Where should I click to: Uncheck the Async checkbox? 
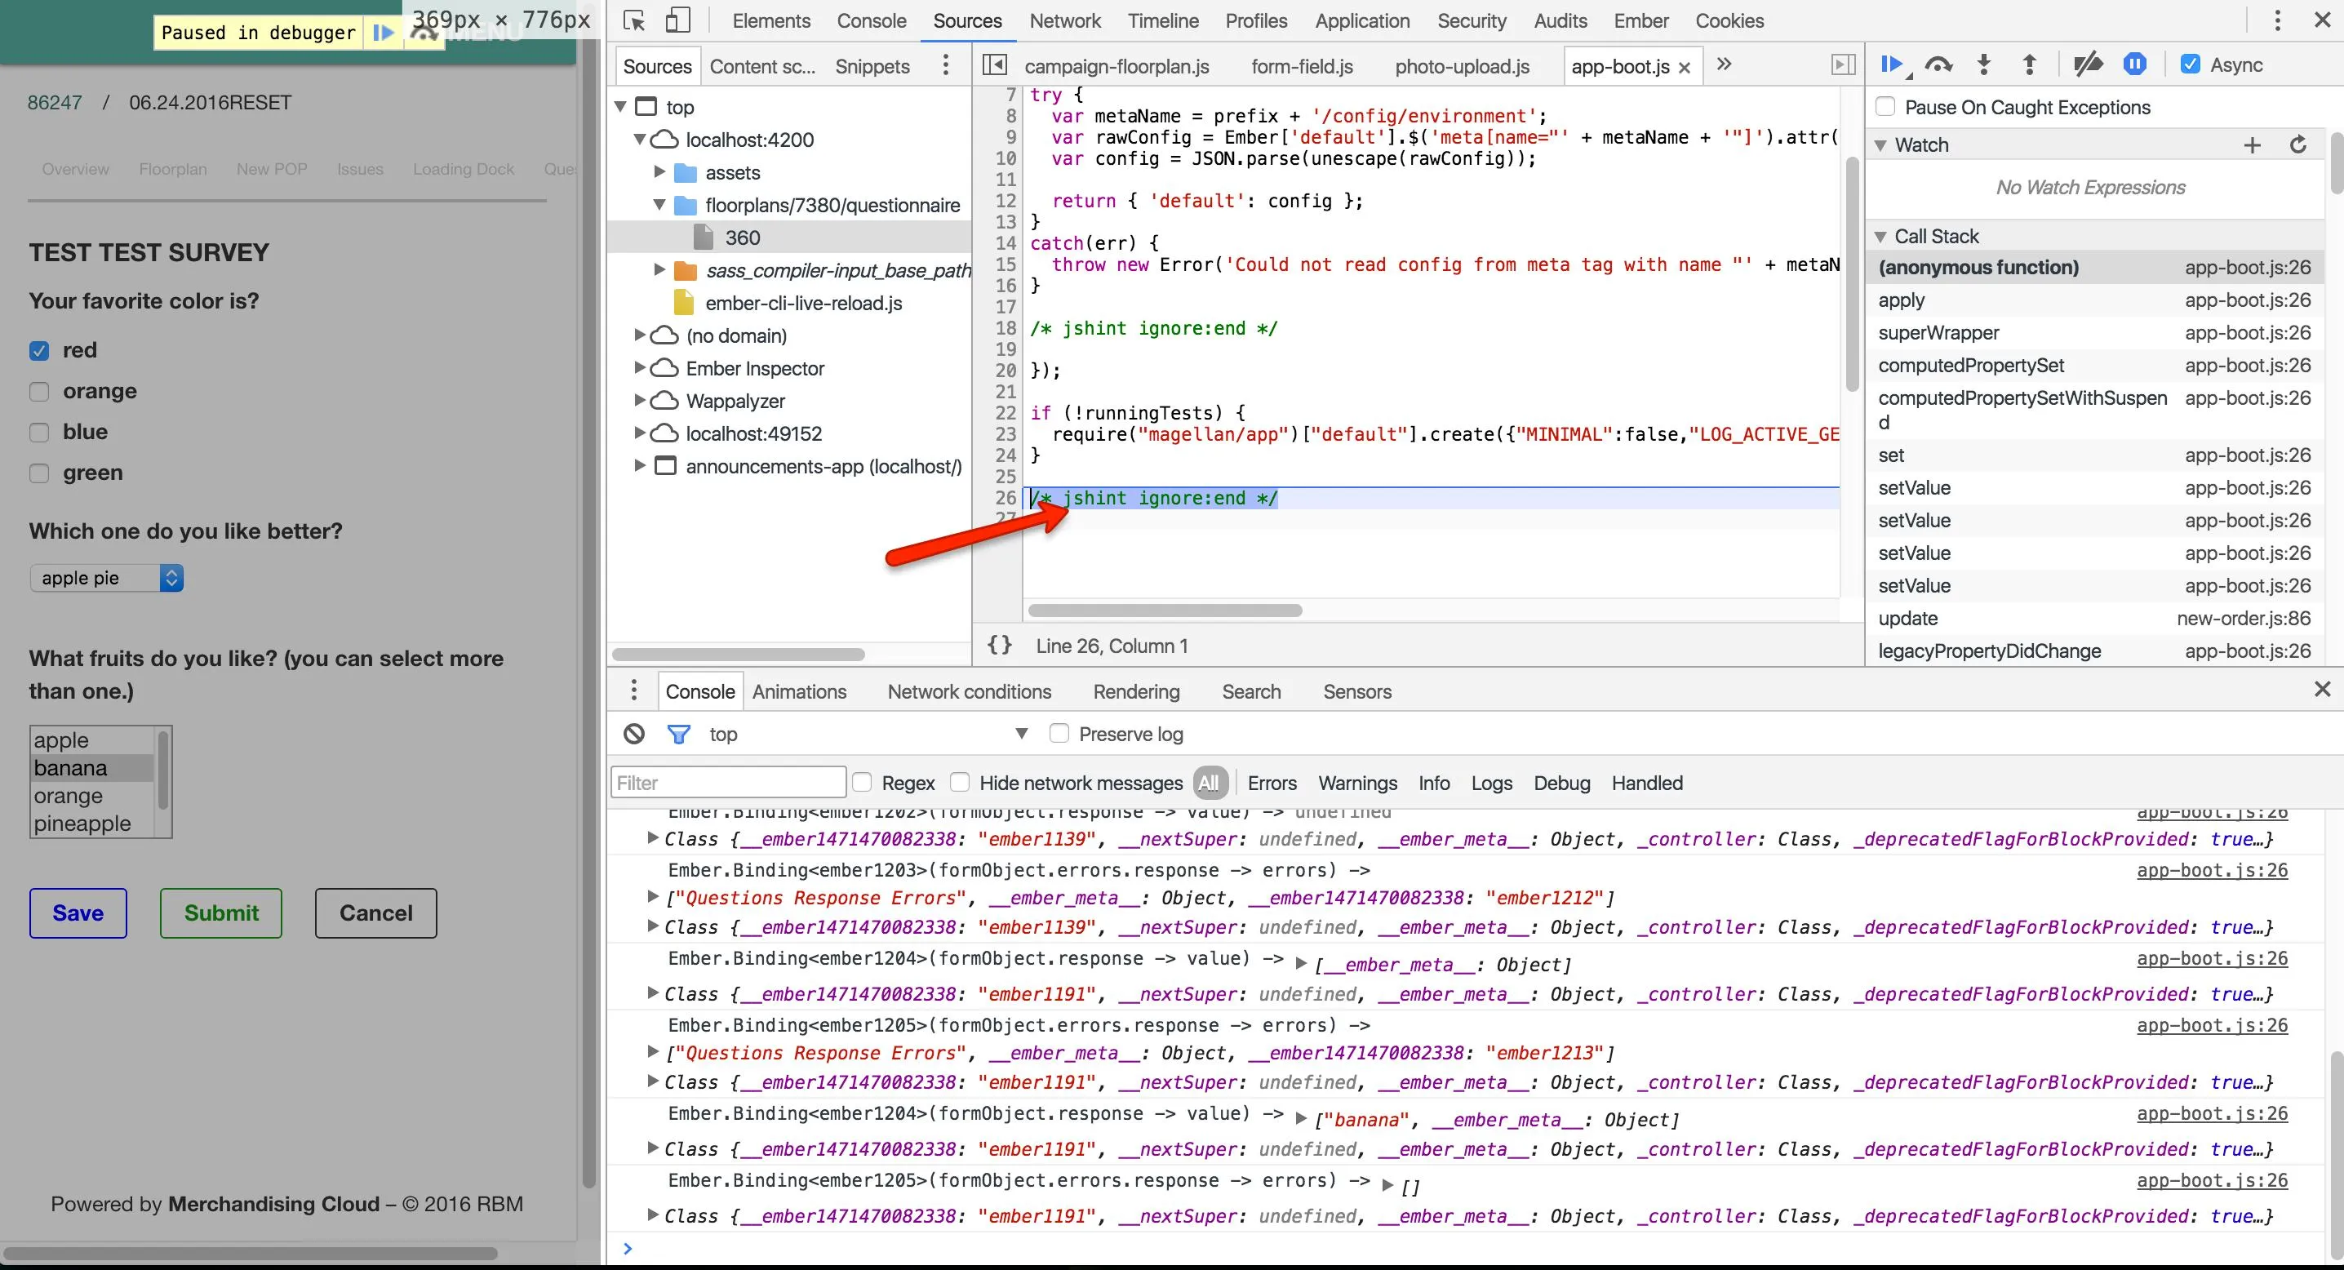pos(2191,64)
